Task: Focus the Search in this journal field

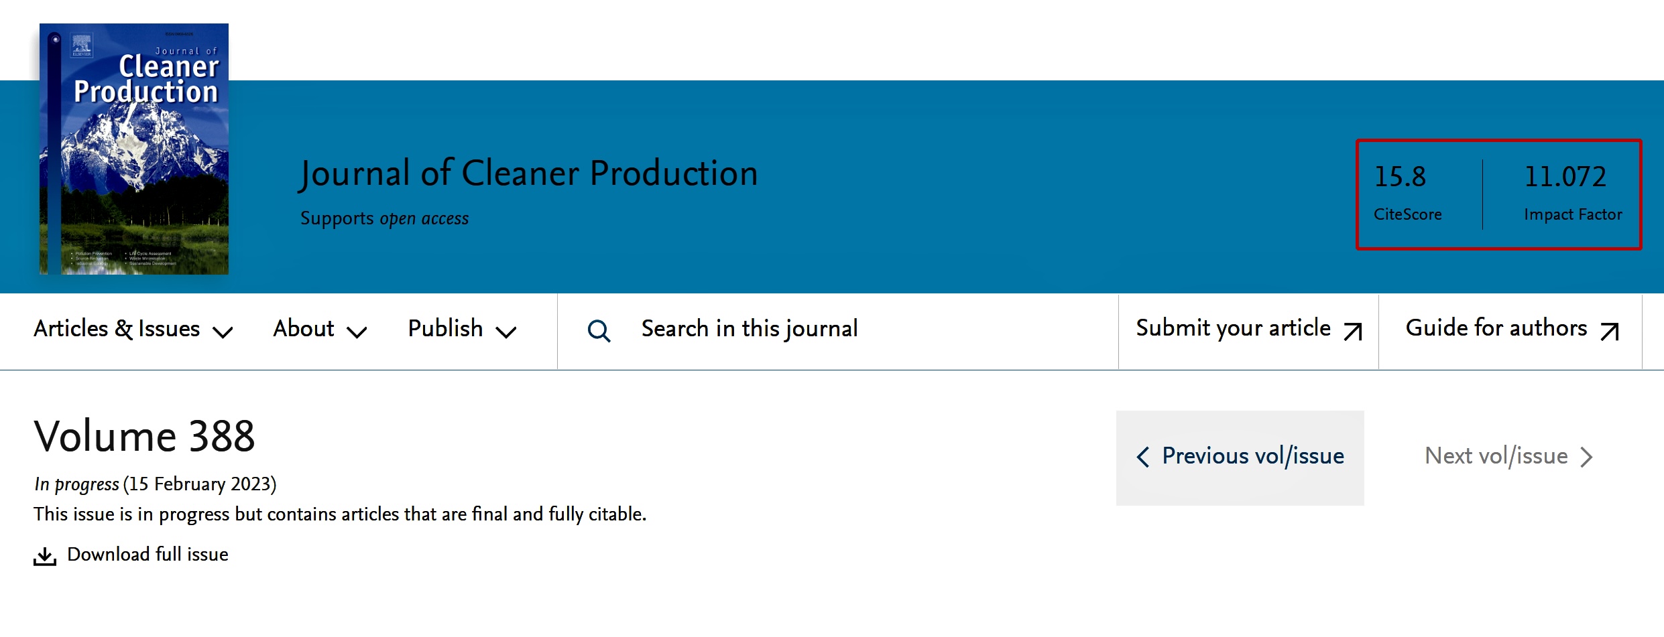Action: [837, 331]
